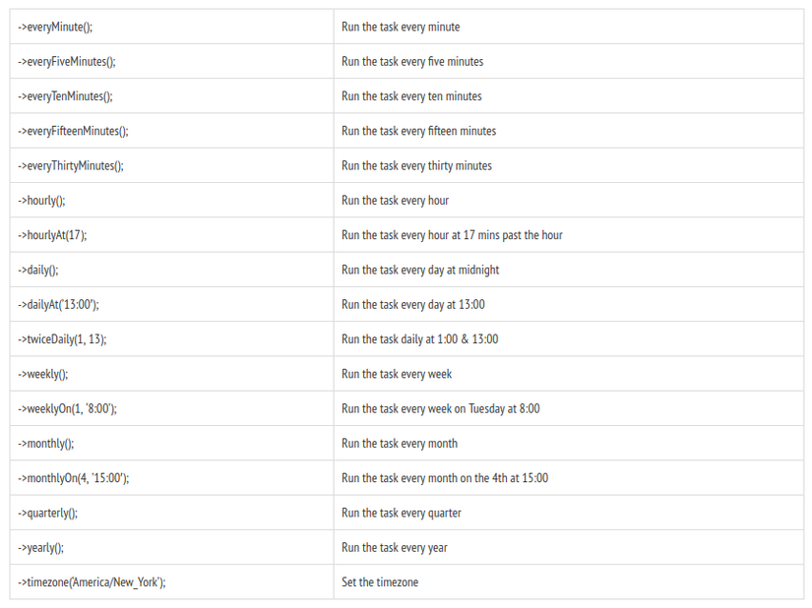Click 'Run the task every day at midnight'
Image resolution: width=812 pixels, height=608 pixels.
420,270
